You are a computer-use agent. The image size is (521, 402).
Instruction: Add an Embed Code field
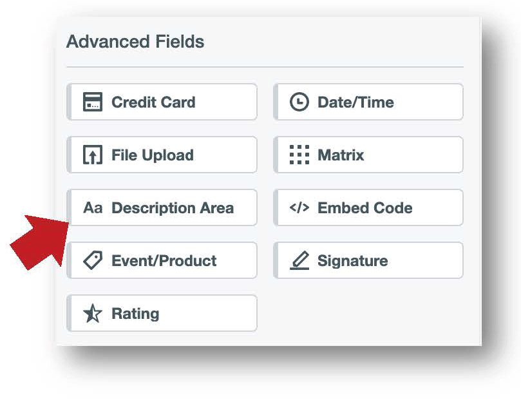[368, 207]
